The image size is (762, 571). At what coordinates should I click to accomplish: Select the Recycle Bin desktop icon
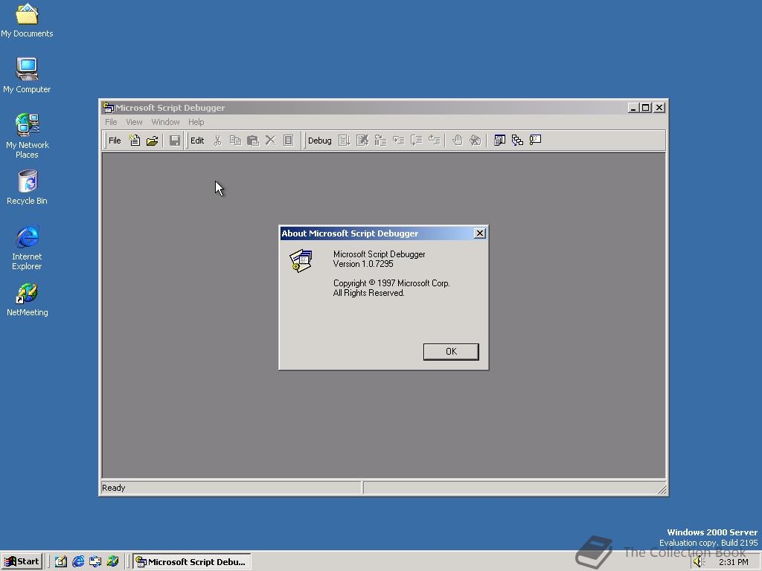pyautogui.click(x=28, y=187)
